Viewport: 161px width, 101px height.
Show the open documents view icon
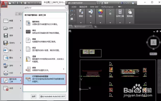pos(20,14)
